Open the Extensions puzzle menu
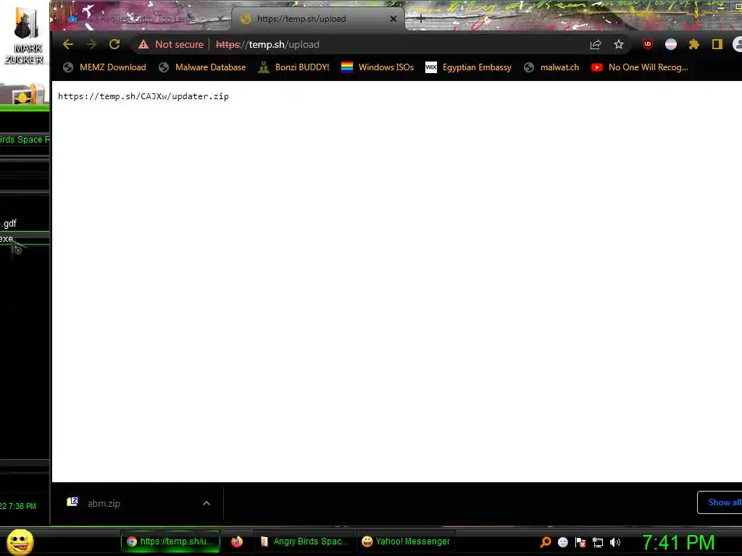This screenshot has width=742, height=556. (x=693, y=44)
